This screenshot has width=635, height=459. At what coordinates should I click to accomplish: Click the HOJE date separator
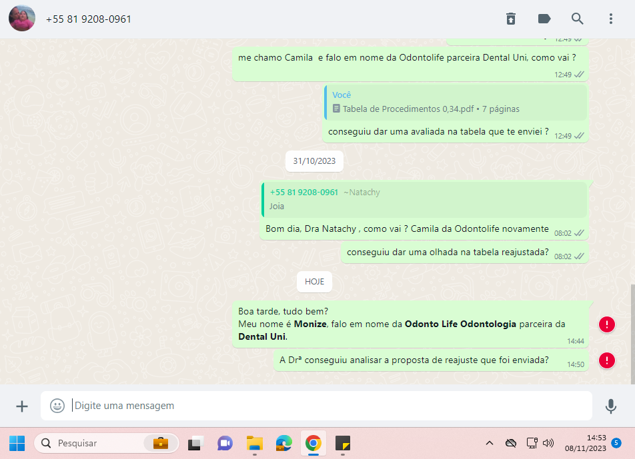pos(314,282)
